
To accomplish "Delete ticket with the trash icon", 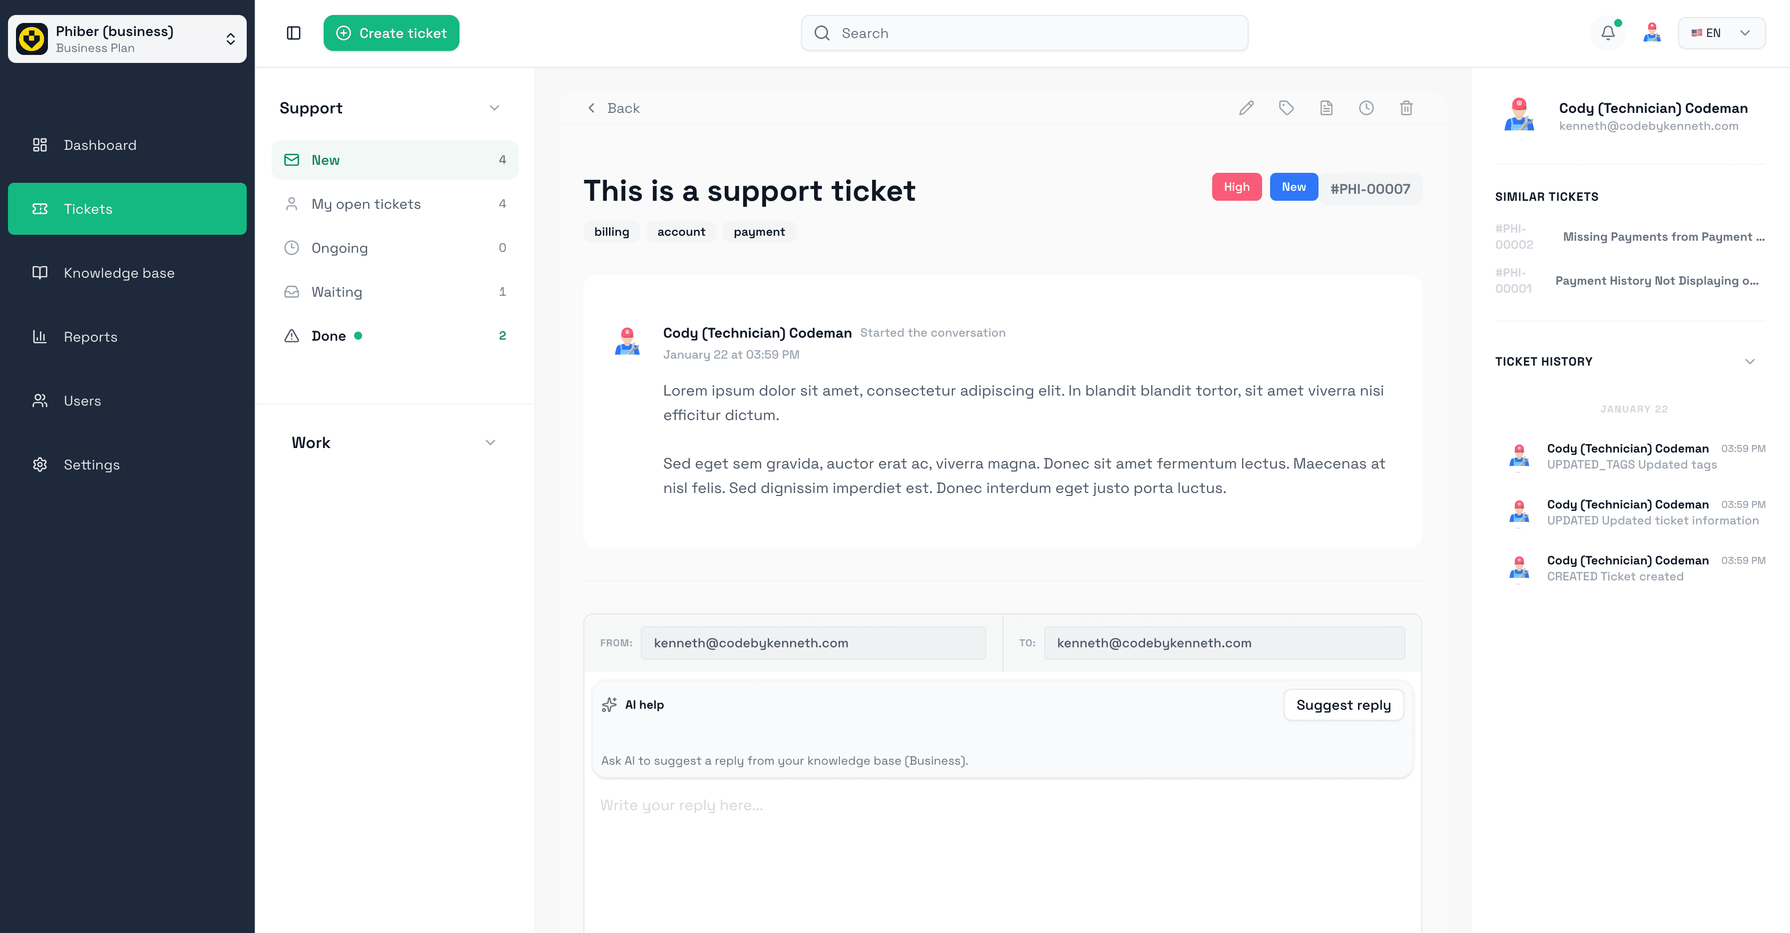I will pyautogui.click(x=1406, y=108).
